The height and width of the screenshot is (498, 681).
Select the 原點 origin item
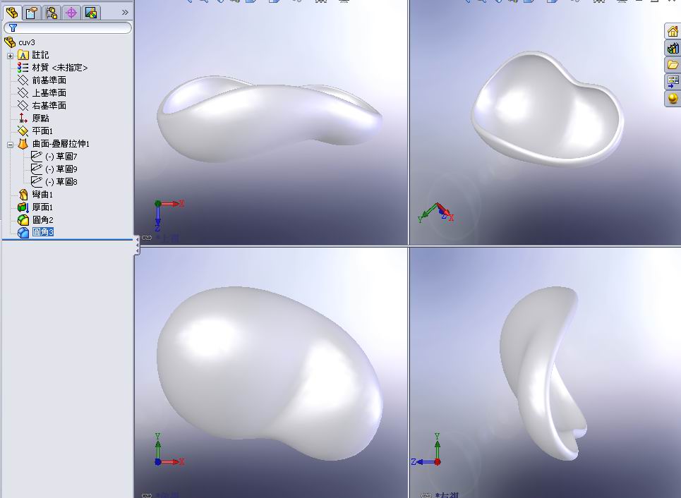[40, 118]
